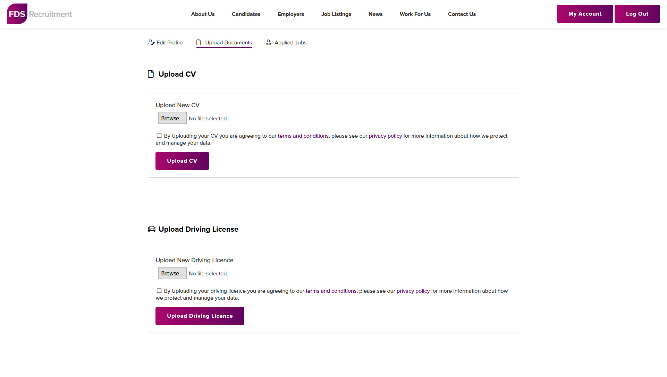This screenshot has height=377, width=667.
Task: Click the Applied Jobs person icon
Action: (268, 42)
